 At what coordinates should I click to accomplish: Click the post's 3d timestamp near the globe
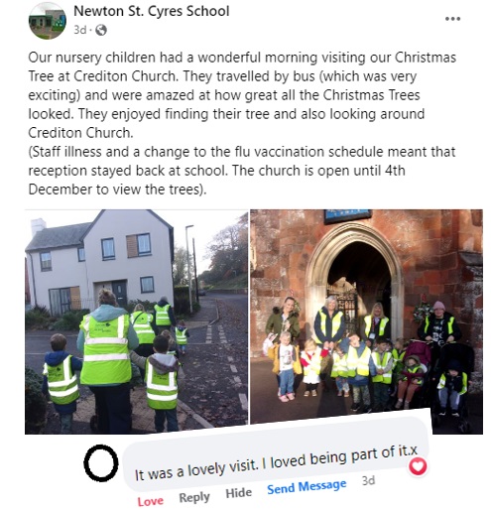(80, 30)
